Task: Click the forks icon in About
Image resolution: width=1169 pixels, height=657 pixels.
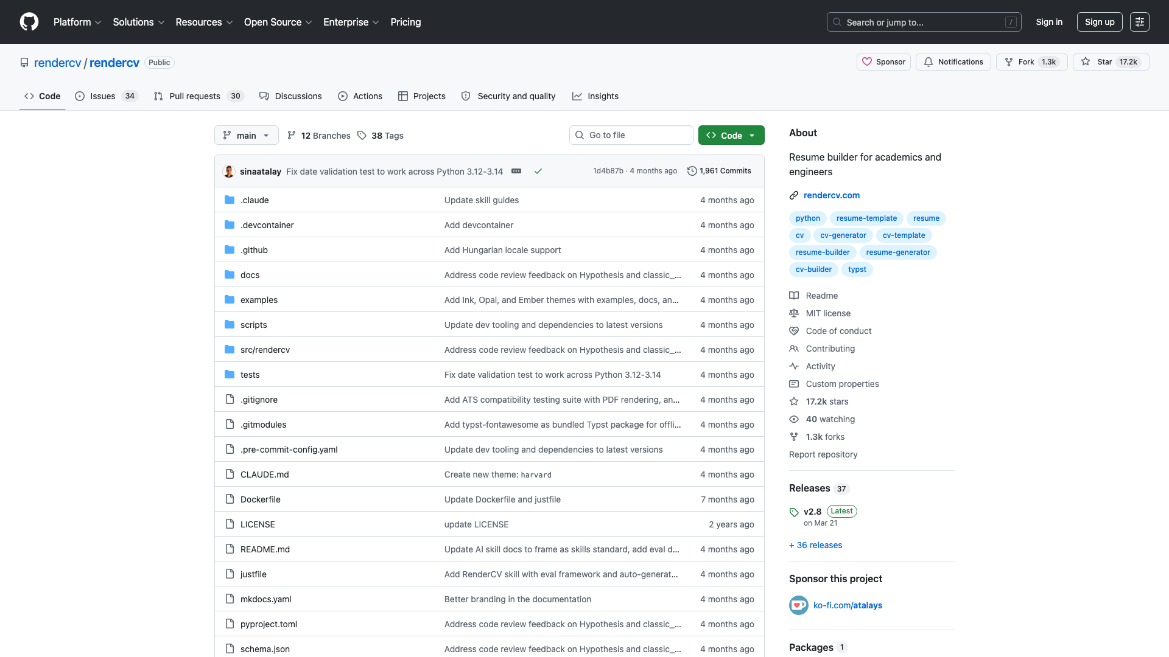Action: click(x=794, y=437)
